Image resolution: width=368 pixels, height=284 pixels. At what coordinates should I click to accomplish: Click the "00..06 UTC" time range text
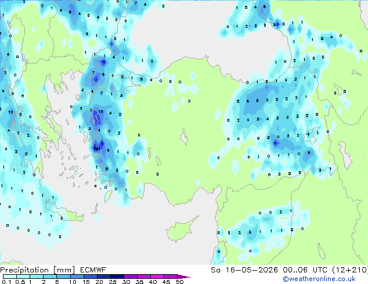305,270
